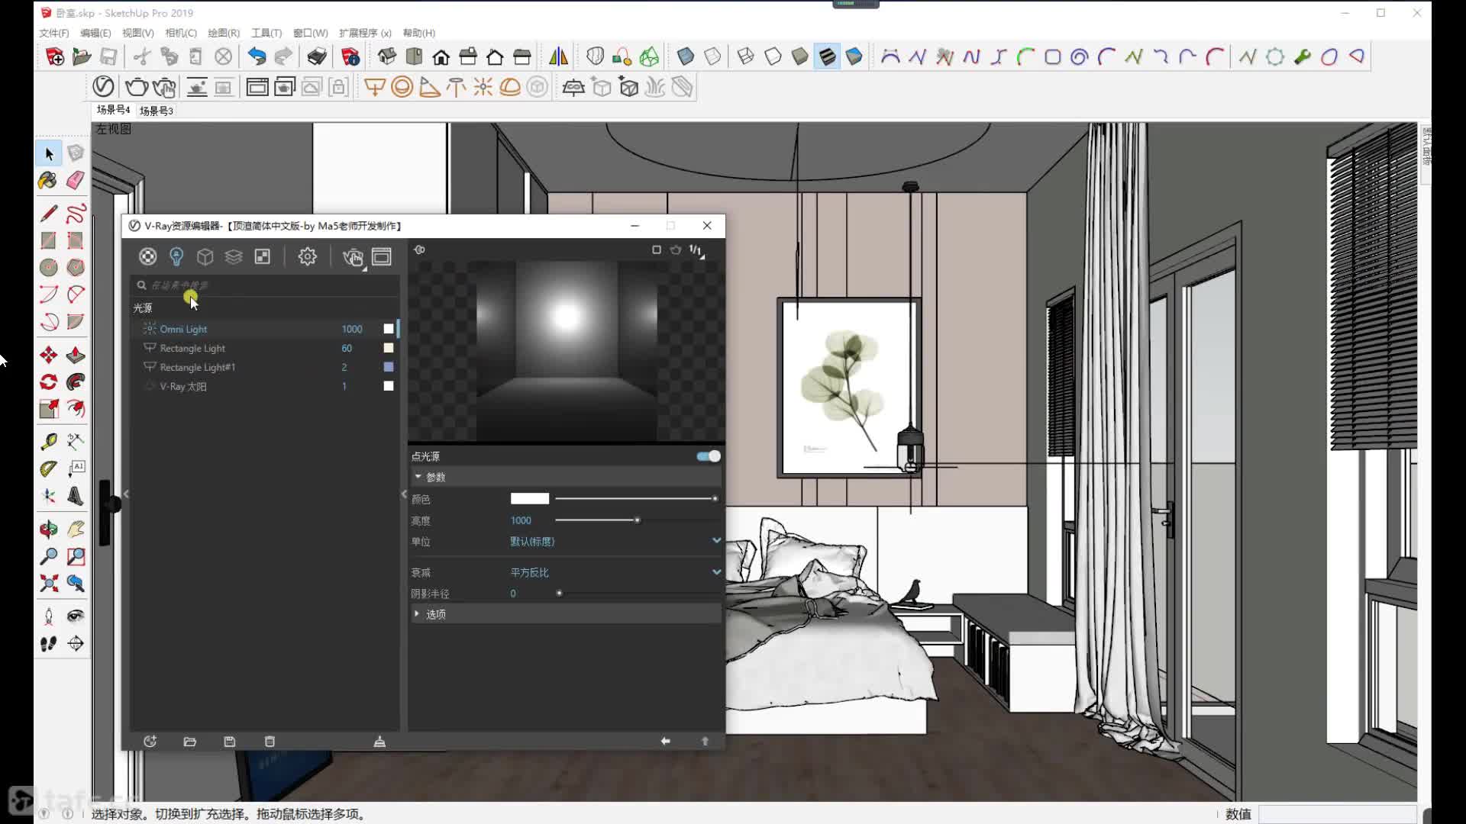Open the 文件(F) menu
The width and height of the screenshot is (1466, 824).
pos(53,33)
